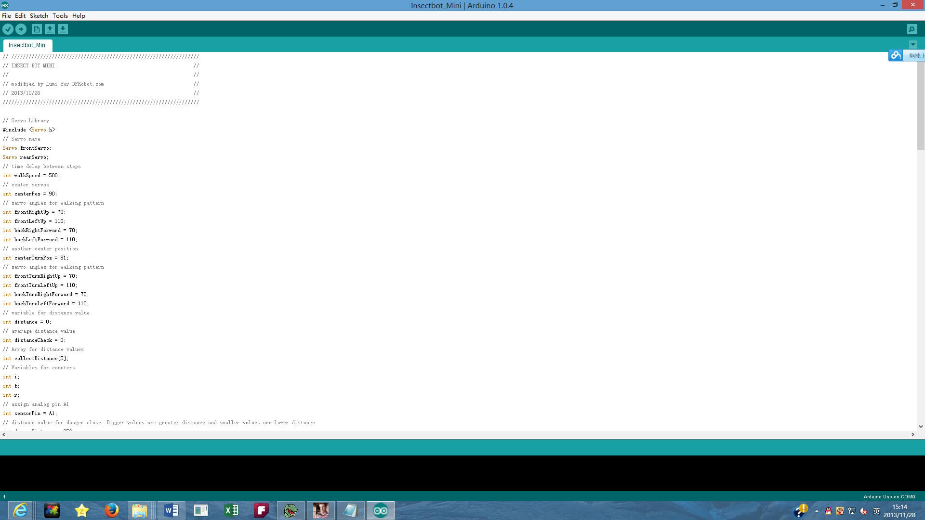Click the 'int backTurnLeftForward = 110;' line
925x520 pixels.
(46, 304)
